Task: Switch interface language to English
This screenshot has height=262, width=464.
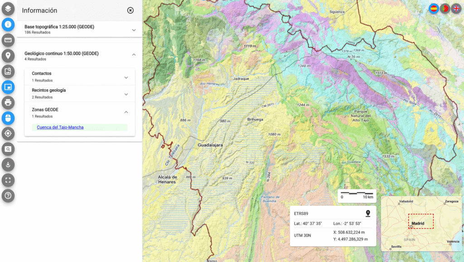Action: pyautogui.click(x=456, y=8)
